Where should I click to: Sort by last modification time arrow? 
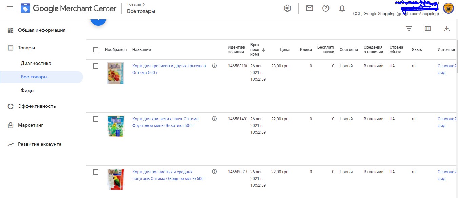[x=263, y=50]
